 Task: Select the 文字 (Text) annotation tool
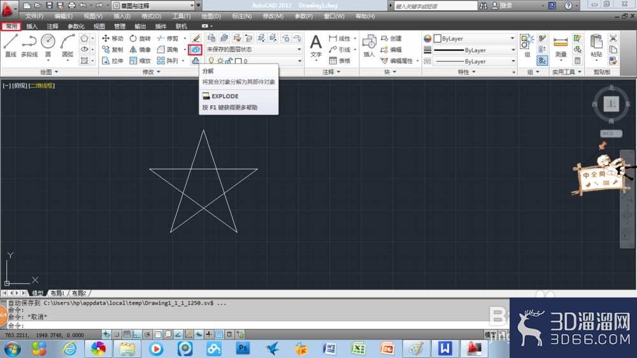[x=316, y=46]
